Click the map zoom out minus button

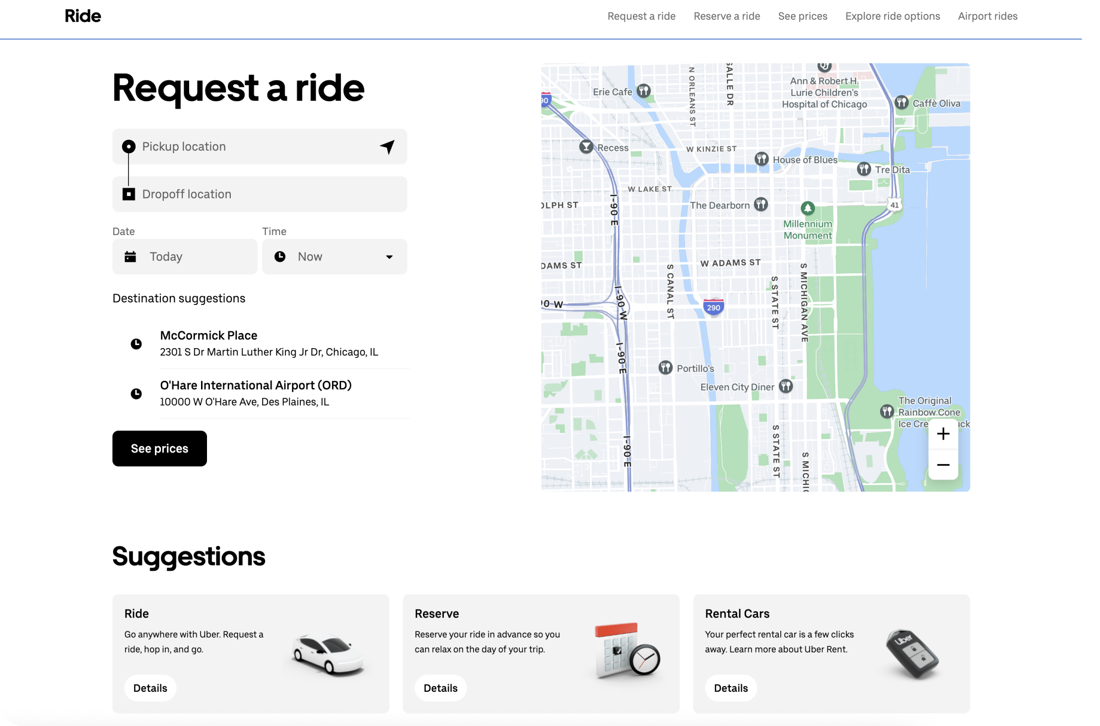click(943, 465)
